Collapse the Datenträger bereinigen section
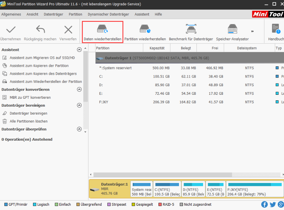 coord(79,105)
